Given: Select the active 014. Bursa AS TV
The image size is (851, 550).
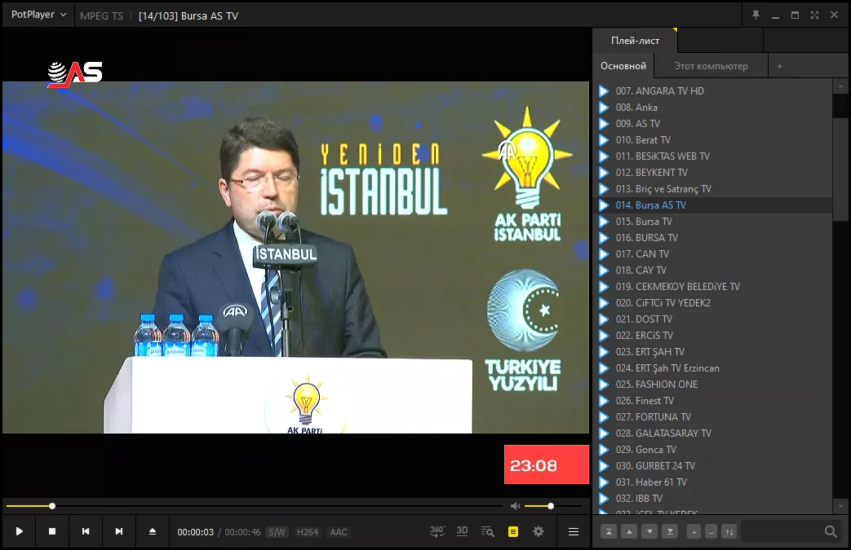Looking at the screenshot, I should 714,205.
